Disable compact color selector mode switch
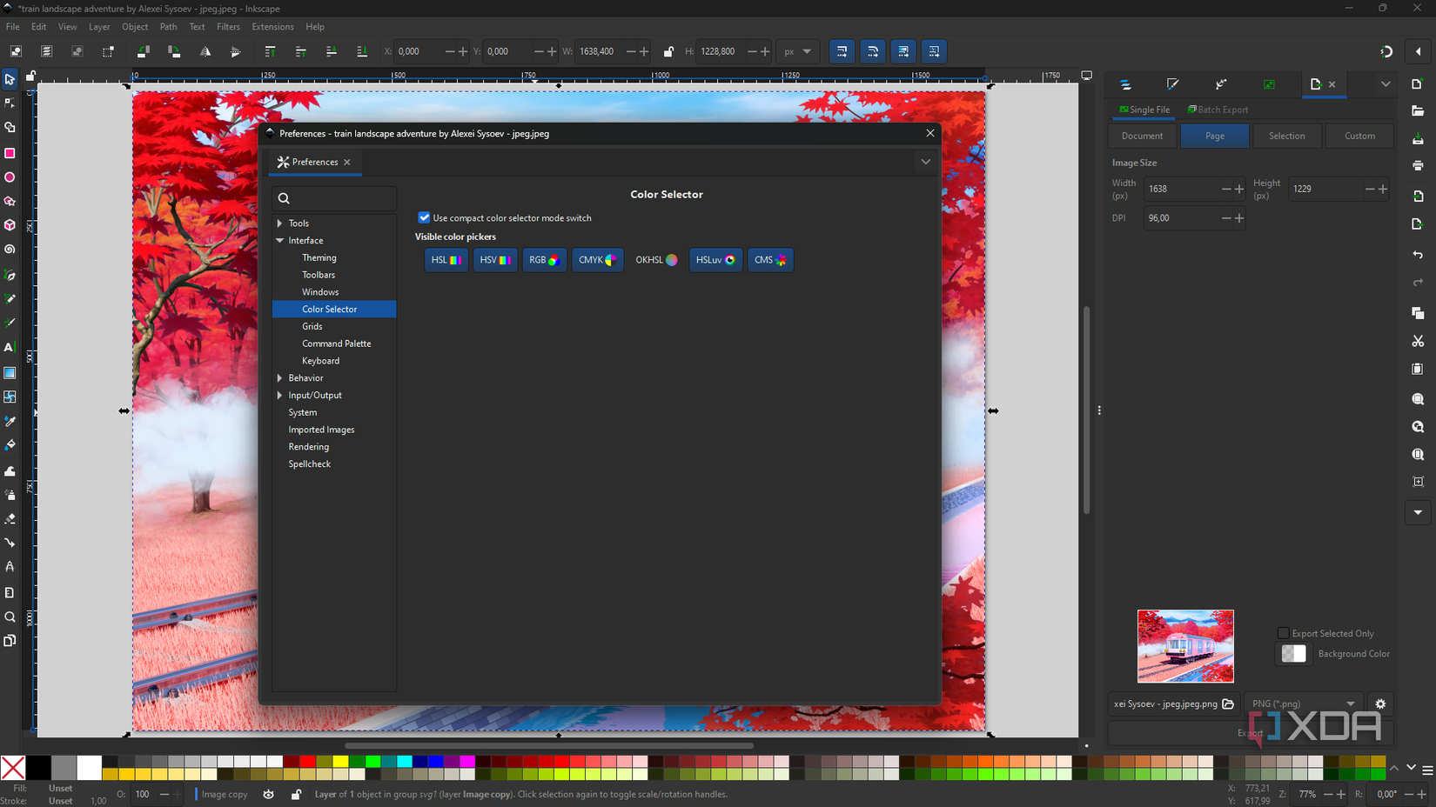Image resolution: width=1436 pixels, height=807 pixels. (x=424, y=217)
